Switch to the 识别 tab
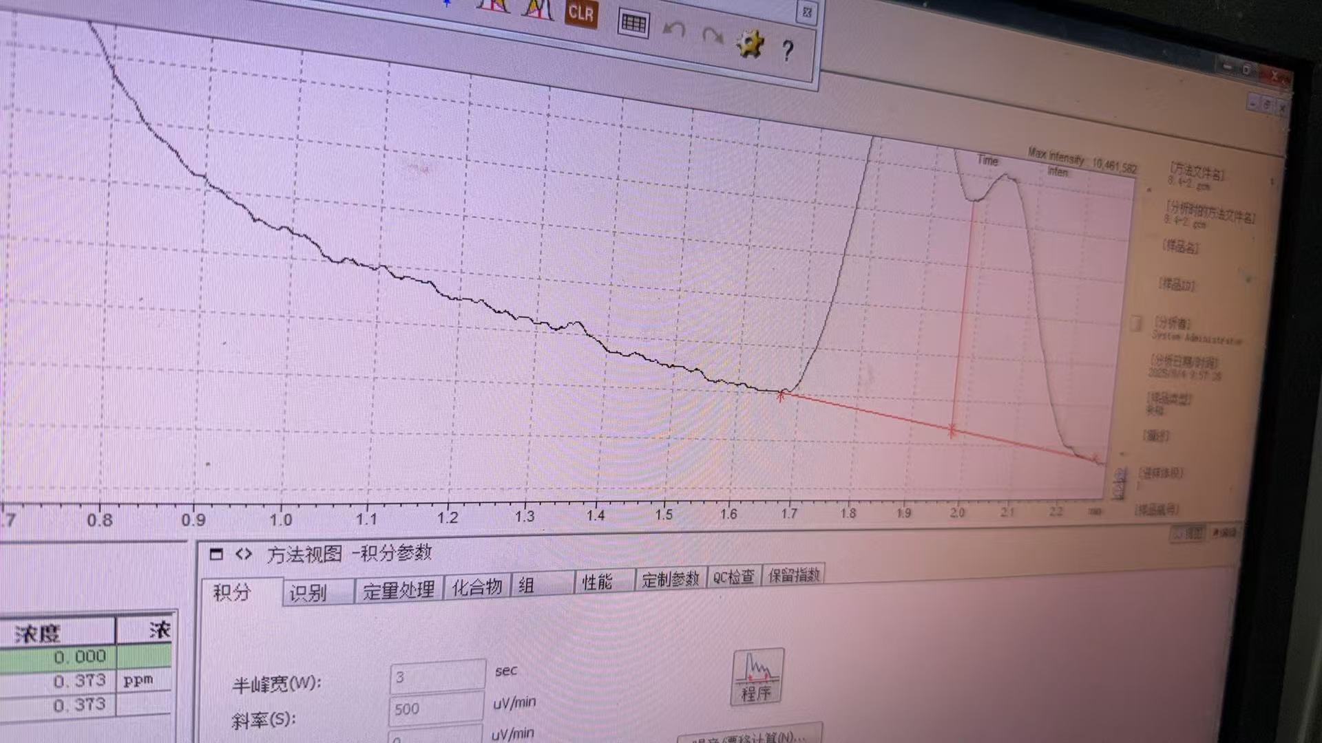The height and width of the screenshot is (743, 1322). pyautogui.click(x=308, y=593)
